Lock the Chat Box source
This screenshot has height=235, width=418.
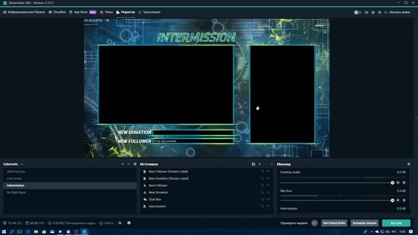click(263, 199)
